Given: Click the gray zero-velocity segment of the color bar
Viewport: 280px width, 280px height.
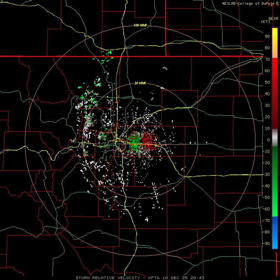Looking at the screenshot, I should [x=275, y=138].
